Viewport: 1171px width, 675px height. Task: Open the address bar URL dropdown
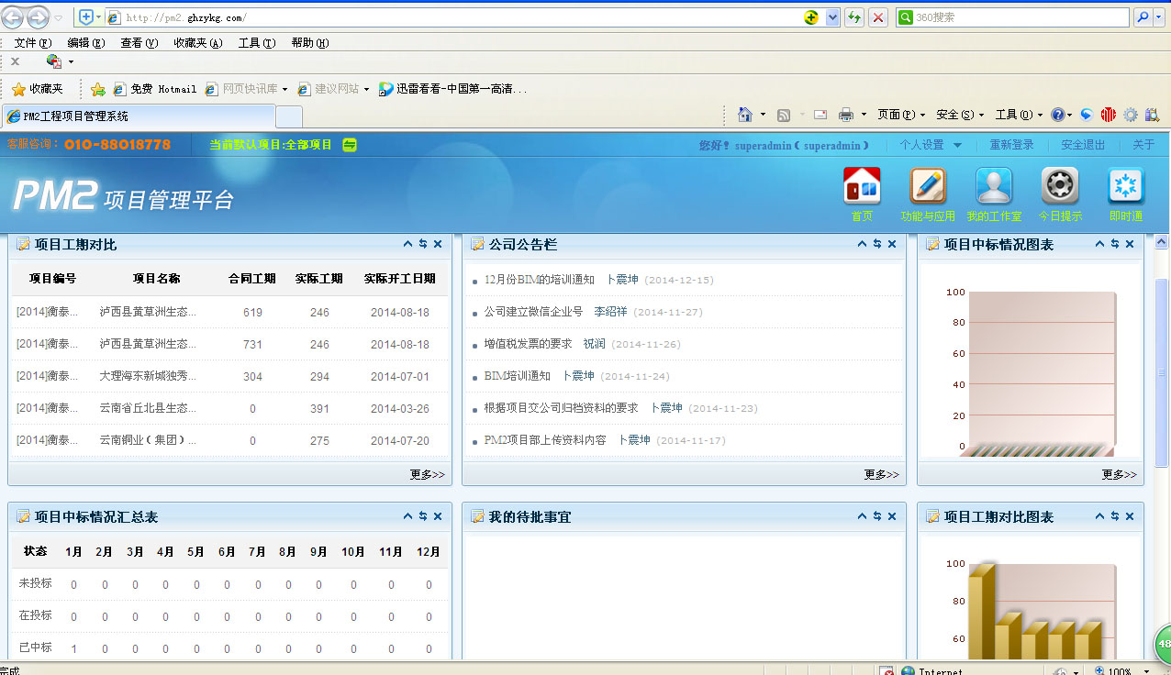pyautogui.click(x=832, y=17)
